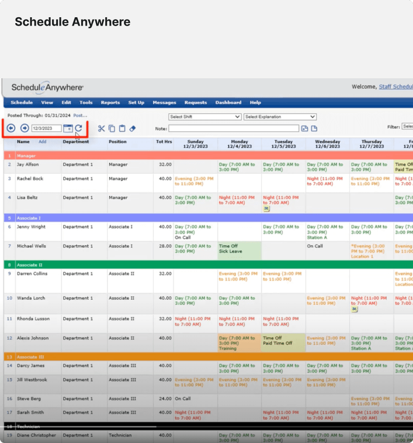Viewport: 413px width, 443px height.
Task: Click Steve Berg Sunday On Call cell
Action: [195, 401]
